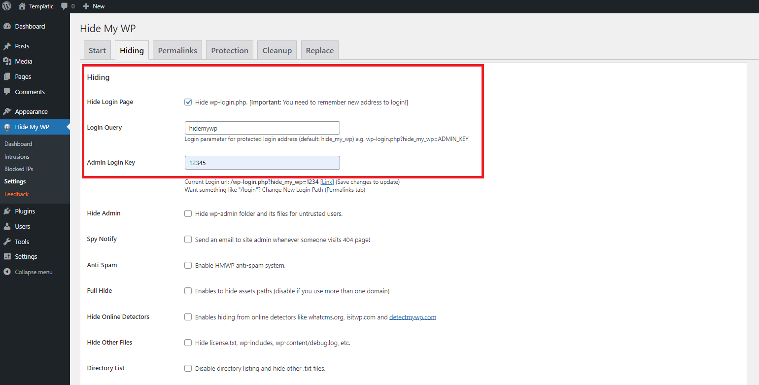Image resolution: width=759 pixels, height=385 pixels.
Task: Open the Permalinks tab
Action: 177,50
